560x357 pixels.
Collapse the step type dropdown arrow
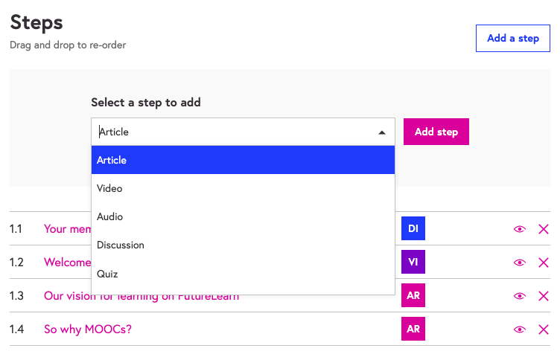[381, 132]
